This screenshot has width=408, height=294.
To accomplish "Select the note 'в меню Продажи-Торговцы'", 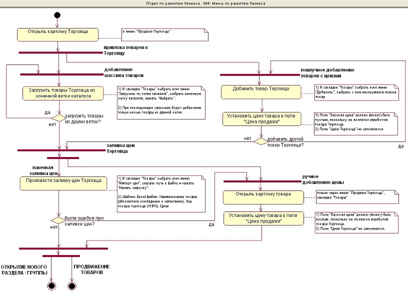I will 164,34.
